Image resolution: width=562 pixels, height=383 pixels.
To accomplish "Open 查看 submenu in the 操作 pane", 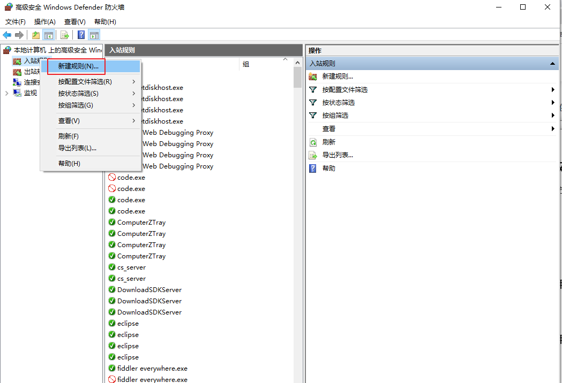I will pos(432,128).
